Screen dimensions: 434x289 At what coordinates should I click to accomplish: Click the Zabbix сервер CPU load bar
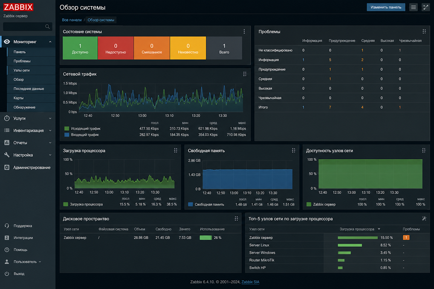pos(358,237)
